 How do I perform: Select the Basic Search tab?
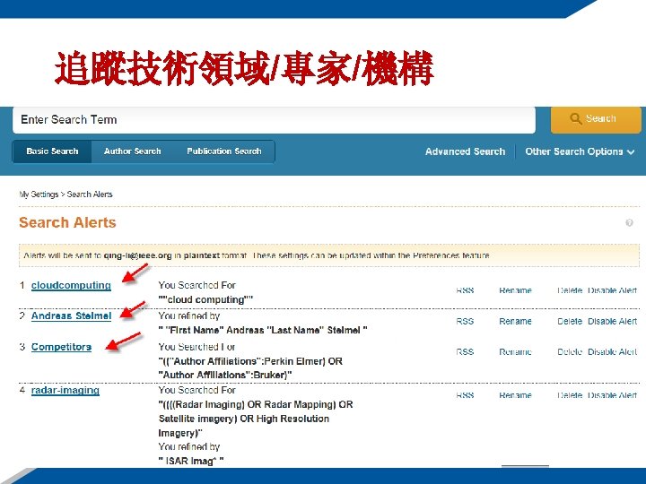pyautogui.click(x=52, y=151)
